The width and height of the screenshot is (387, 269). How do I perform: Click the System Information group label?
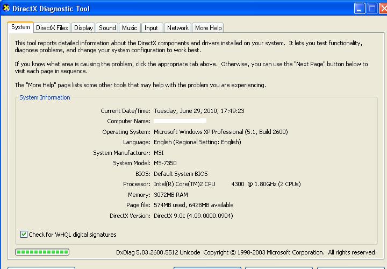coord(45,97)
